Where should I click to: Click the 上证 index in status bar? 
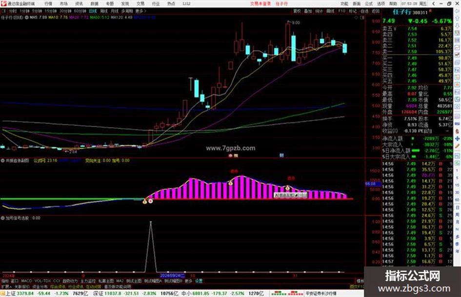[11, 294]
